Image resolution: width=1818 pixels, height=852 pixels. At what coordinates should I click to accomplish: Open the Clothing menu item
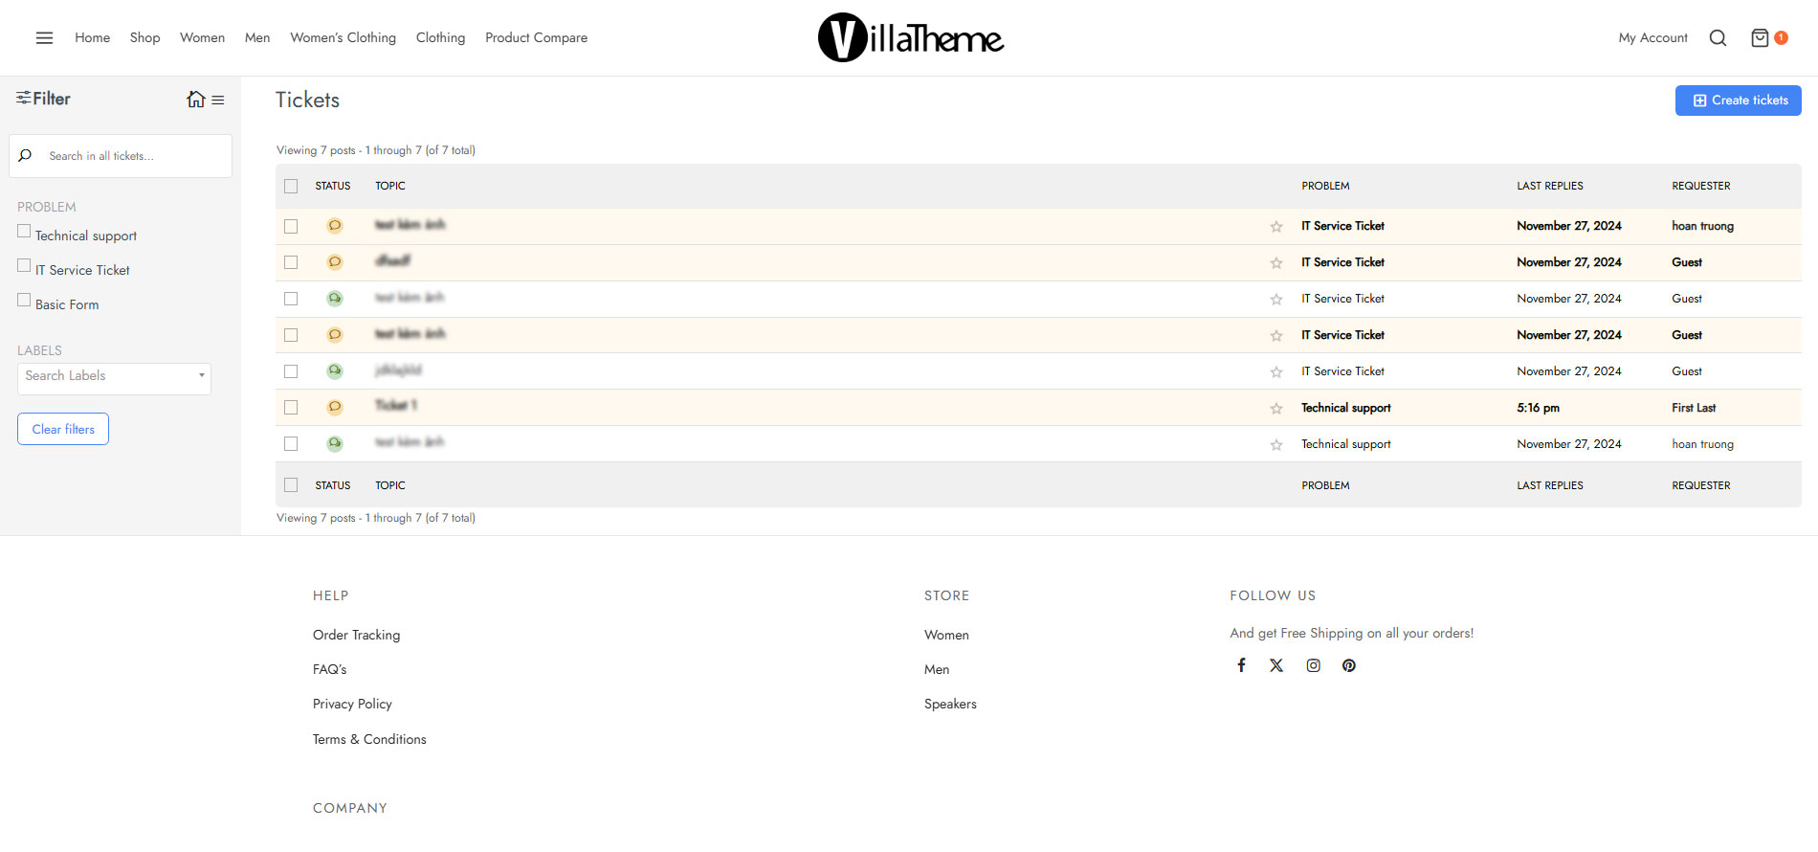pyautogui.click(x=441, y=38)
